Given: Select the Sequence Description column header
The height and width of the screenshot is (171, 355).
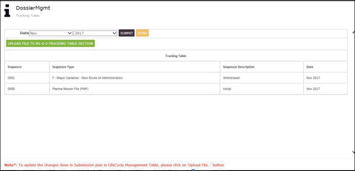Looking at the screenshot, I should (x=262, y=67).
